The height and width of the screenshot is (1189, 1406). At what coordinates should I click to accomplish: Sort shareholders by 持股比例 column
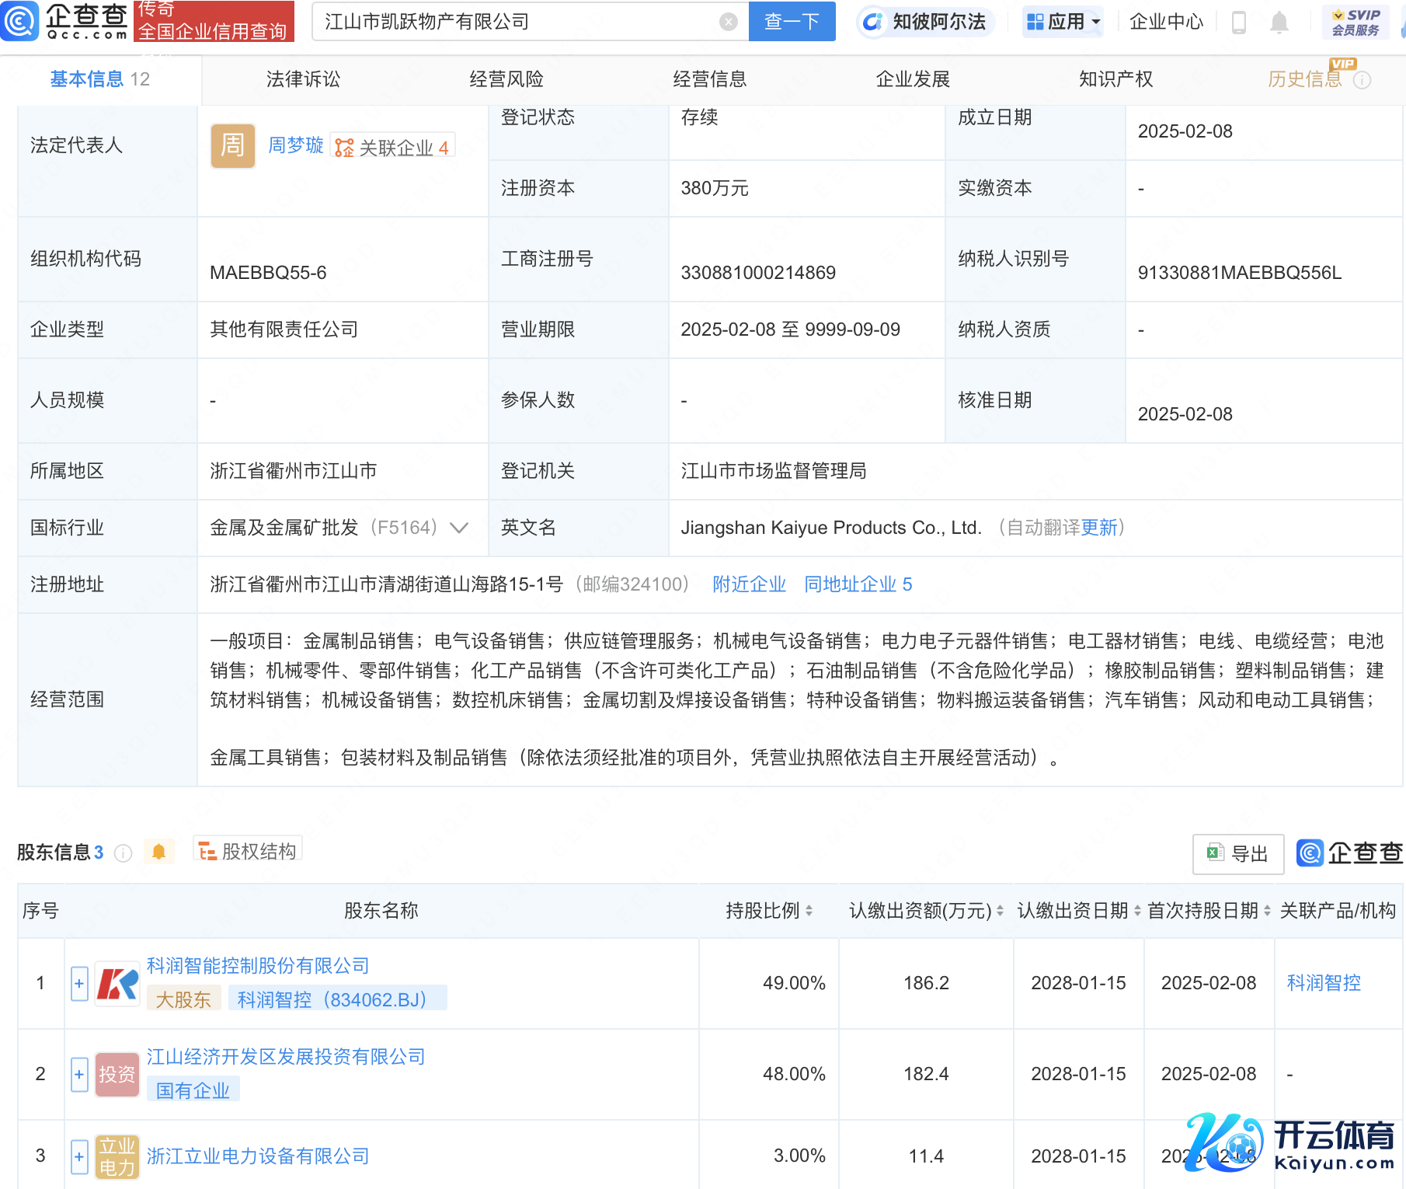click(809, 911)
